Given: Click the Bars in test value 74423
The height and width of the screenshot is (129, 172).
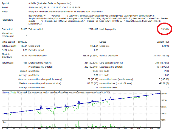Looking at the screenshot, I should click(24, 29).
